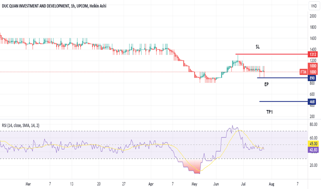Click the 2000 price scale label
Image resolution: width=321 pixels, height=189 pixels.
pyautogui.click(x=313, y=16)
